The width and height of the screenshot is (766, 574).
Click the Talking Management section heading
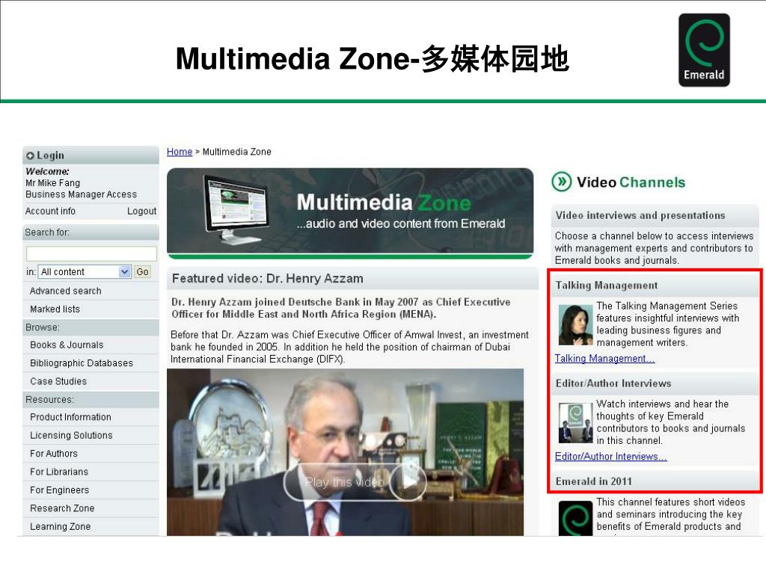click(606, 285)
